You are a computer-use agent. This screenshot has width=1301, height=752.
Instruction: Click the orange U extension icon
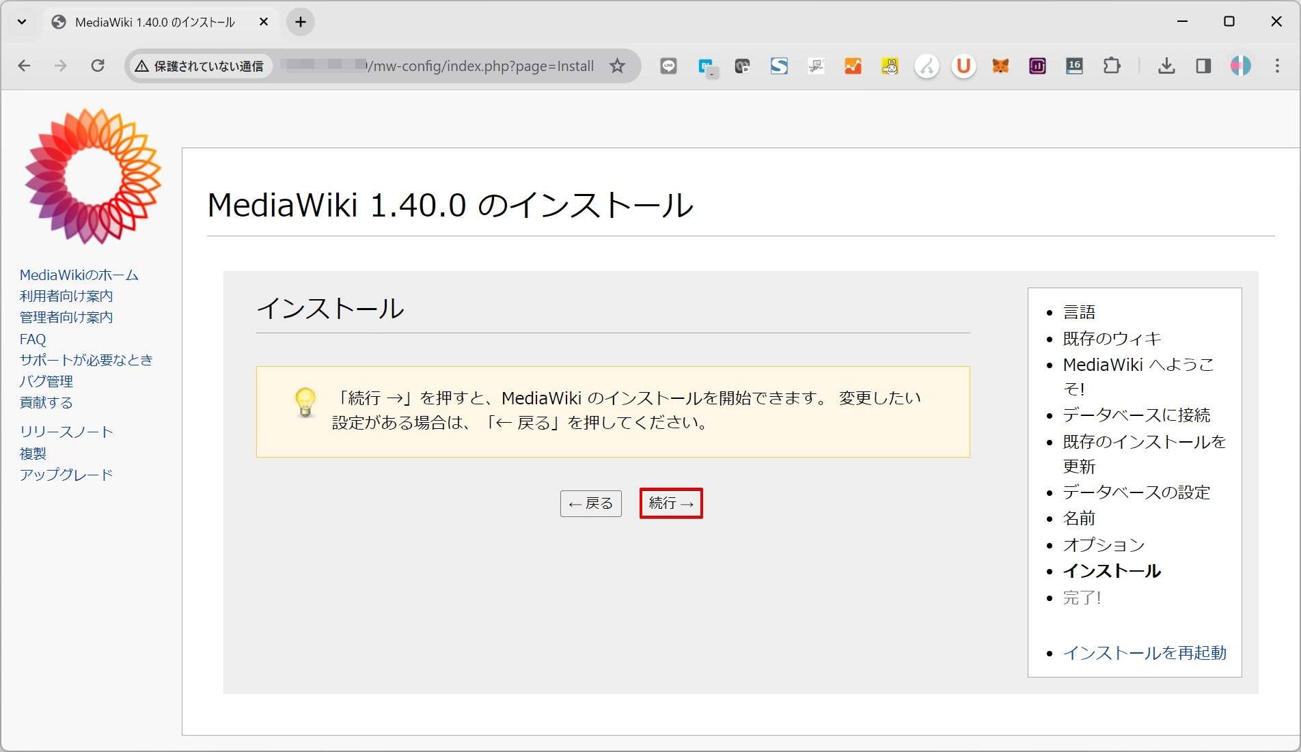point(963,66)
